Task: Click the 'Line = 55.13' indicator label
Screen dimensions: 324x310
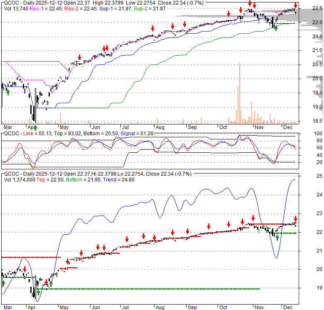Action: pyautogui.click(x=38, y=134)
